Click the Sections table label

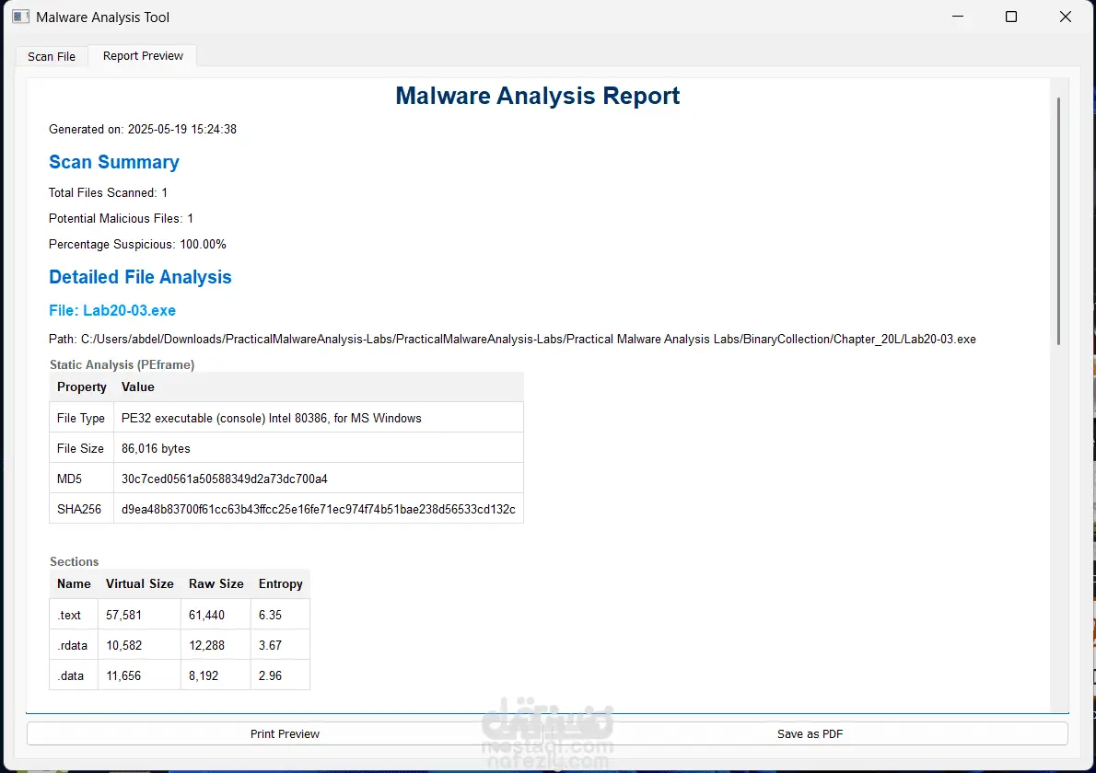click(74, 561)
